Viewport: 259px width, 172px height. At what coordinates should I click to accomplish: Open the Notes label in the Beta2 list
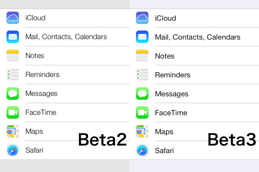coord(35,55)
